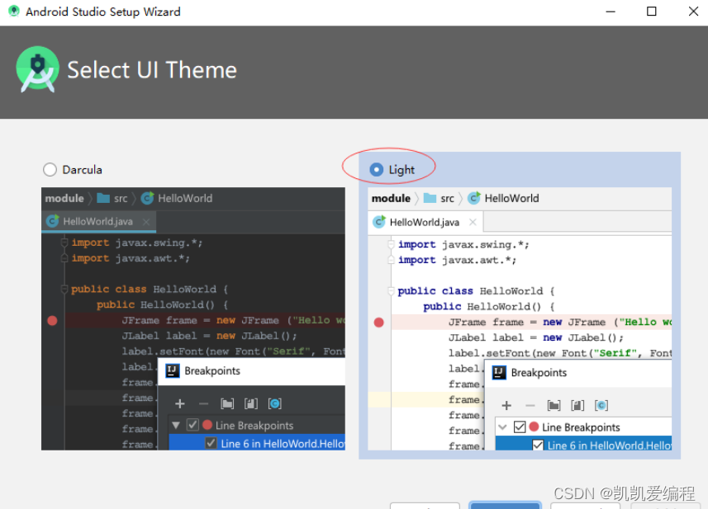708x509 pixels.
Task: Click the src folder icon in Darcula preview
Action: (x=103, y=198)
